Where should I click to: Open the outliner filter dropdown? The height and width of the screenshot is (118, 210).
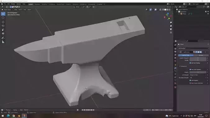204,7
